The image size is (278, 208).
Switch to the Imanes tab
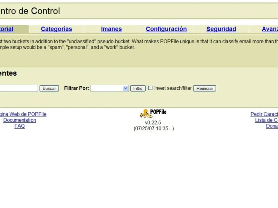click(111, 29)
